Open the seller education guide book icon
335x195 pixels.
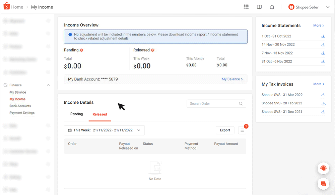259,7
